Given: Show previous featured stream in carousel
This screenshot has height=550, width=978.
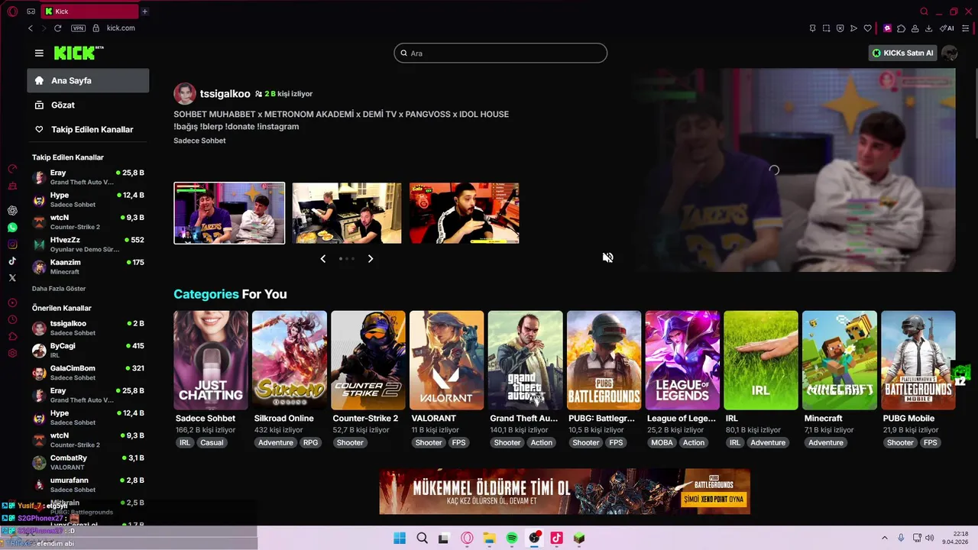Looking at the screenshot, I should [x=322, y=259].
